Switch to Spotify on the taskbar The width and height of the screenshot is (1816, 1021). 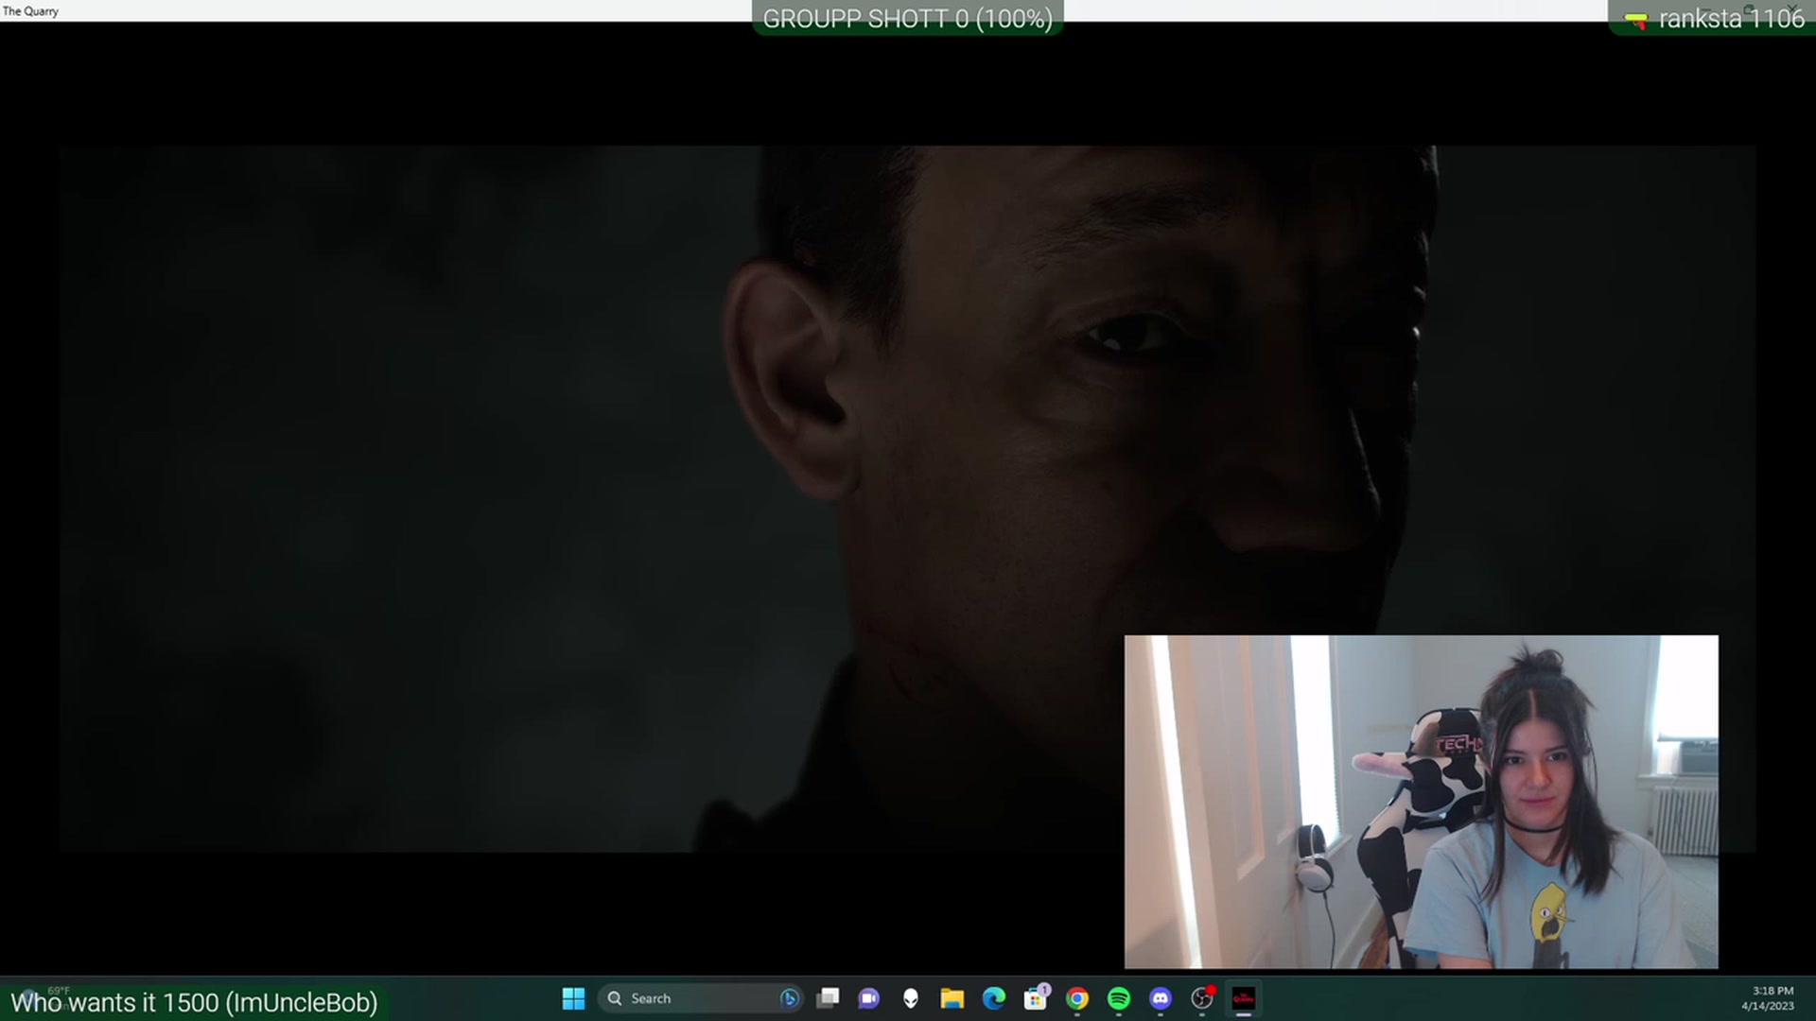[1118, 998]
